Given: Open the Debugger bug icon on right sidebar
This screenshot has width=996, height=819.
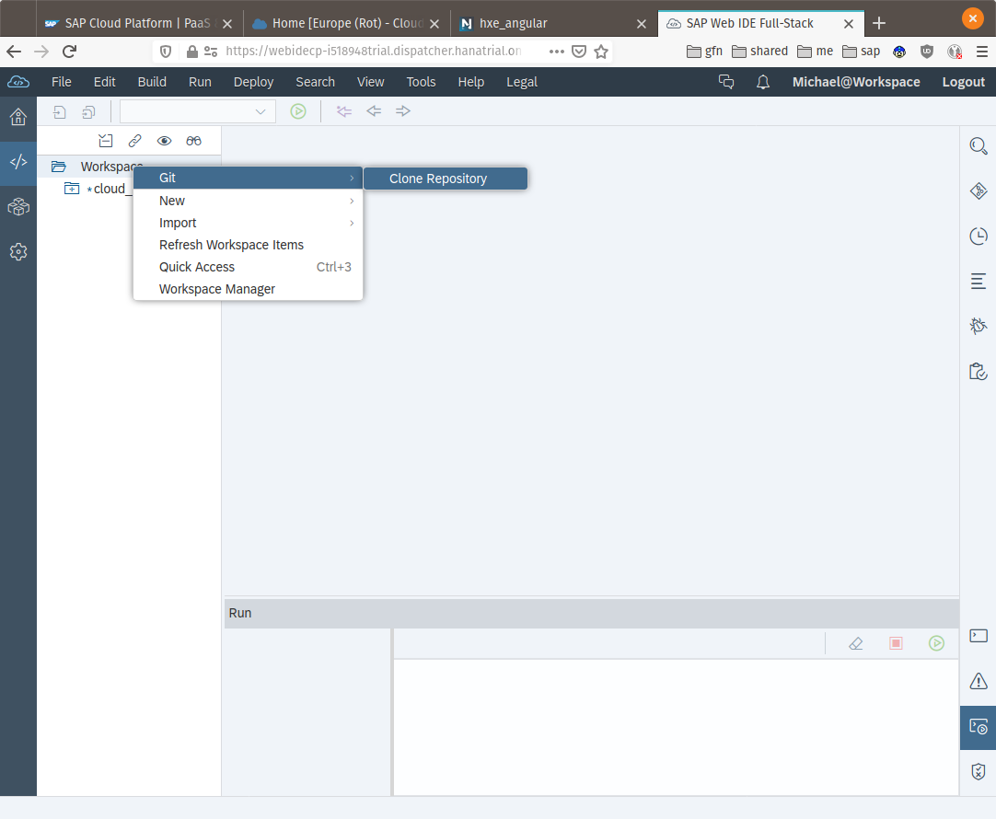Looking at the screenshot, I should pos(979,326).
